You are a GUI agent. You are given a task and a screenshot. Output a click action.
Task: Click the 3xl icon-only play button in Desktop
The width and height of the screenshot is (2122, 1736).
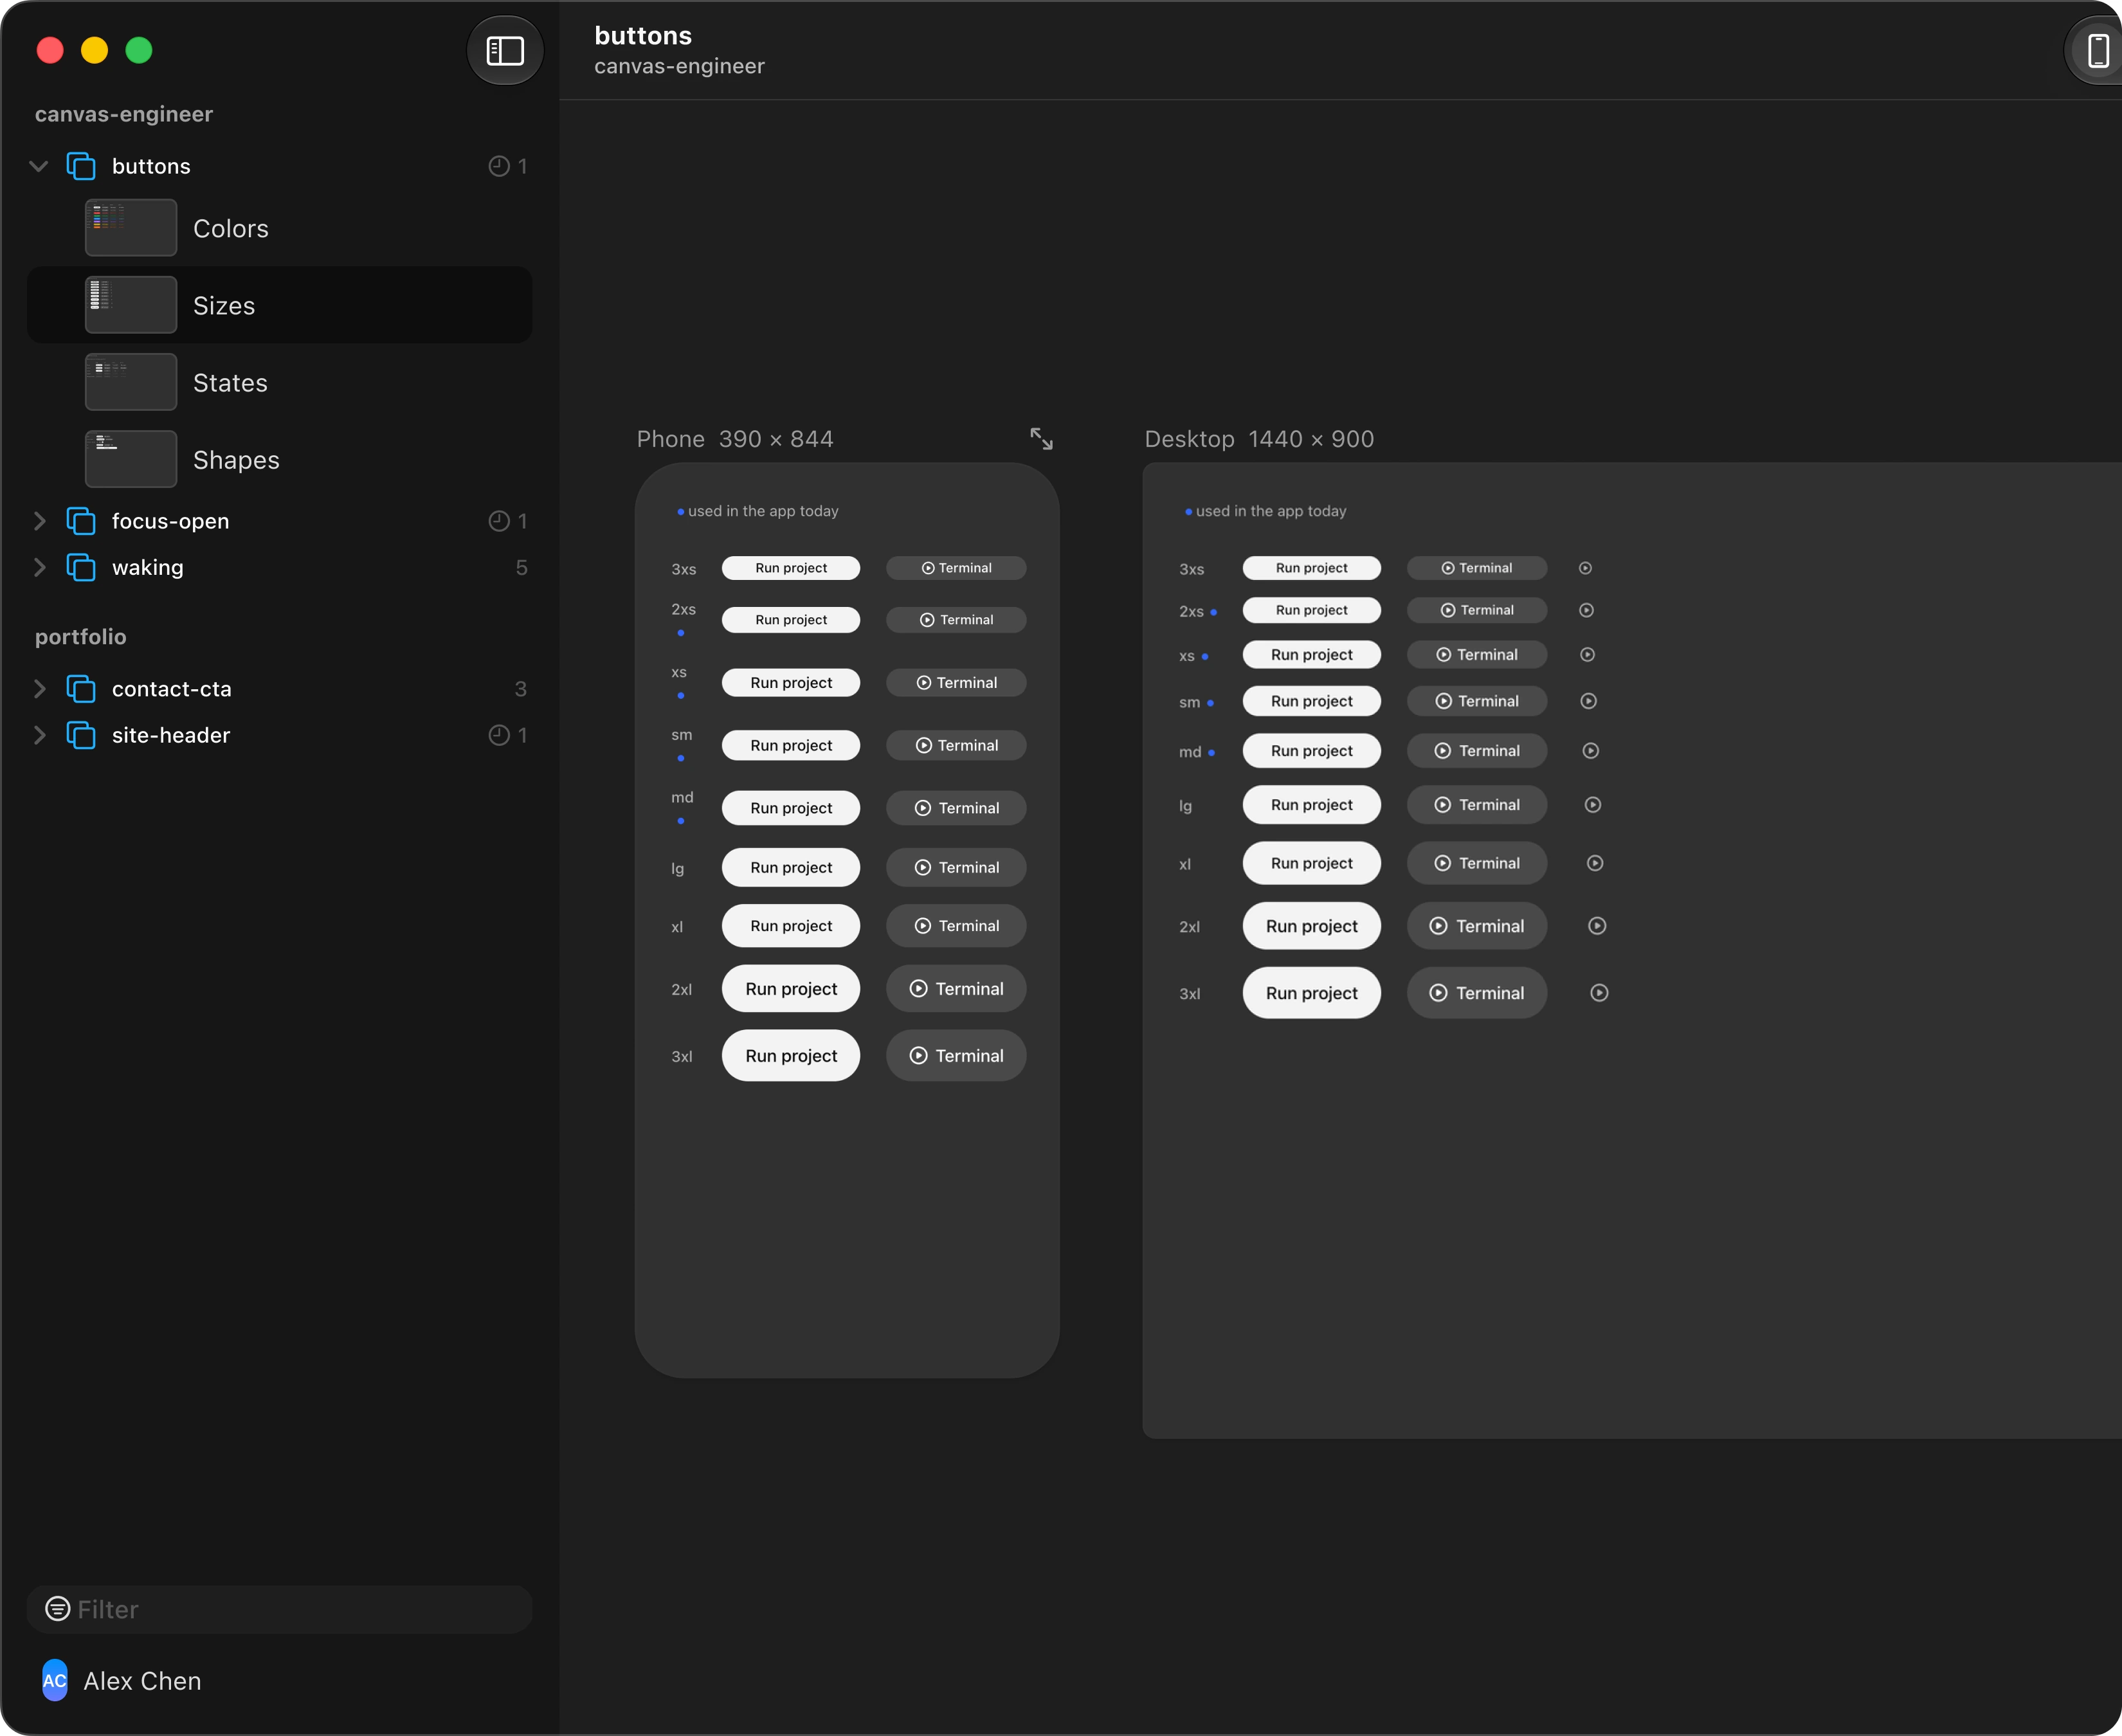click(1599, 993)
